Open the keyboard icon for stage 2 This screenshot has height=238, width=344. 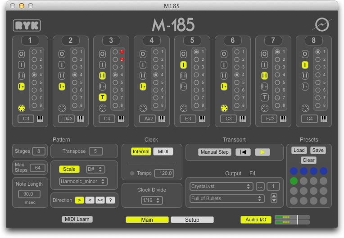pyautogui.click(x=81, y=119)
